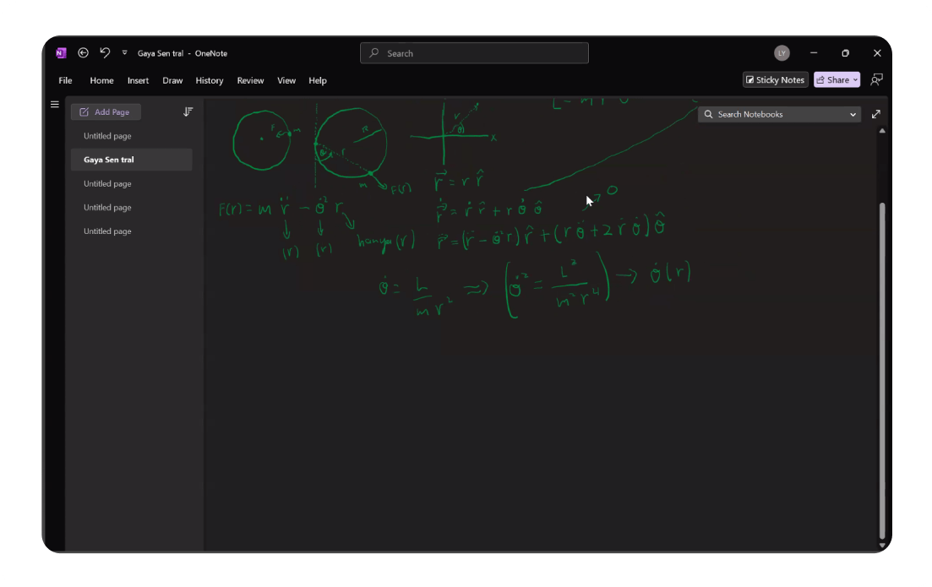Expand canvas with the full-screen diagonal arrows icon
932x587 pixels.
tap(875, 113)
